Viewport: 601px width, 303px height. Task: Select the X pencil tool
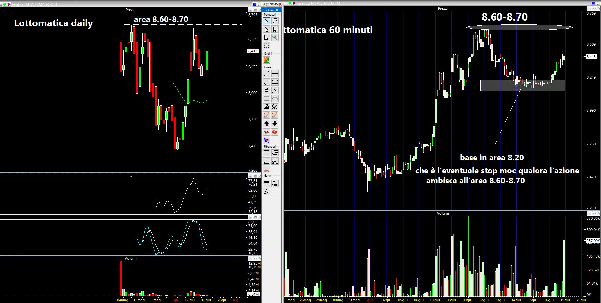pos(275,115)
